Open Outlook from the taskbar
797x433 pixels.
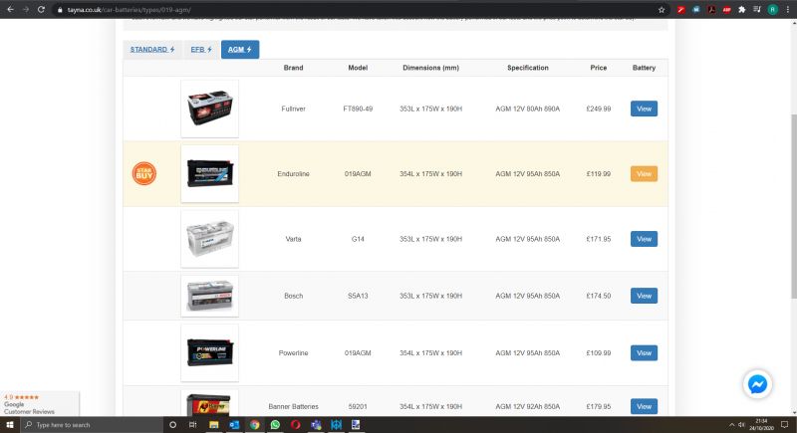[234, 425]
